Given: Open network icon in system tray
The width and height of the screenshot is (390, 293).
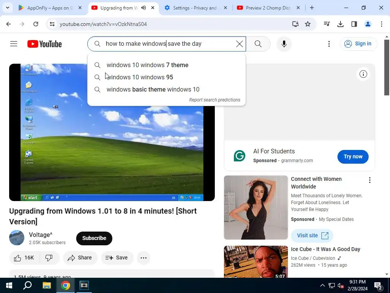Looking at the screenshot, I should [332, 285].
